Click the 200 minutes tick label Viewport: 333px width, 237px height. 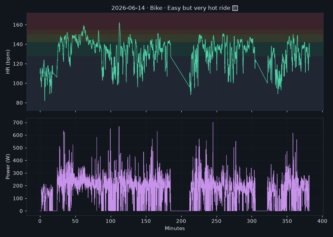pyautogui.click(x=181, y=221)
